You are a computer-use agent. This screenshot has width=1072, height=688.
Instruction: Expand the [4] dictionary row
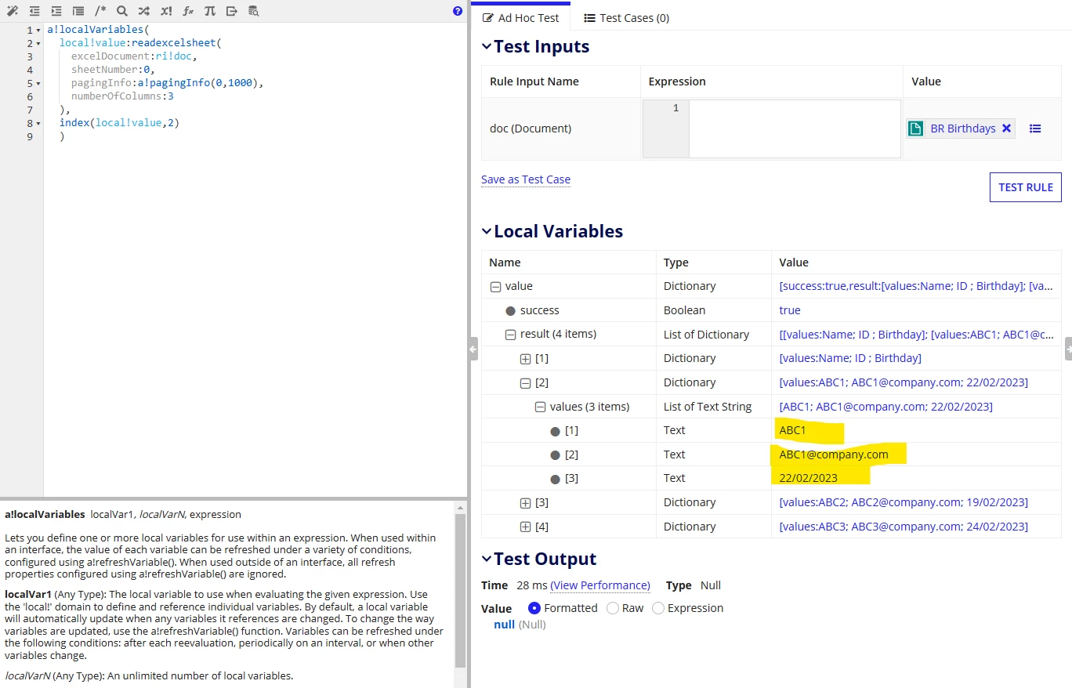click(525, 527)
